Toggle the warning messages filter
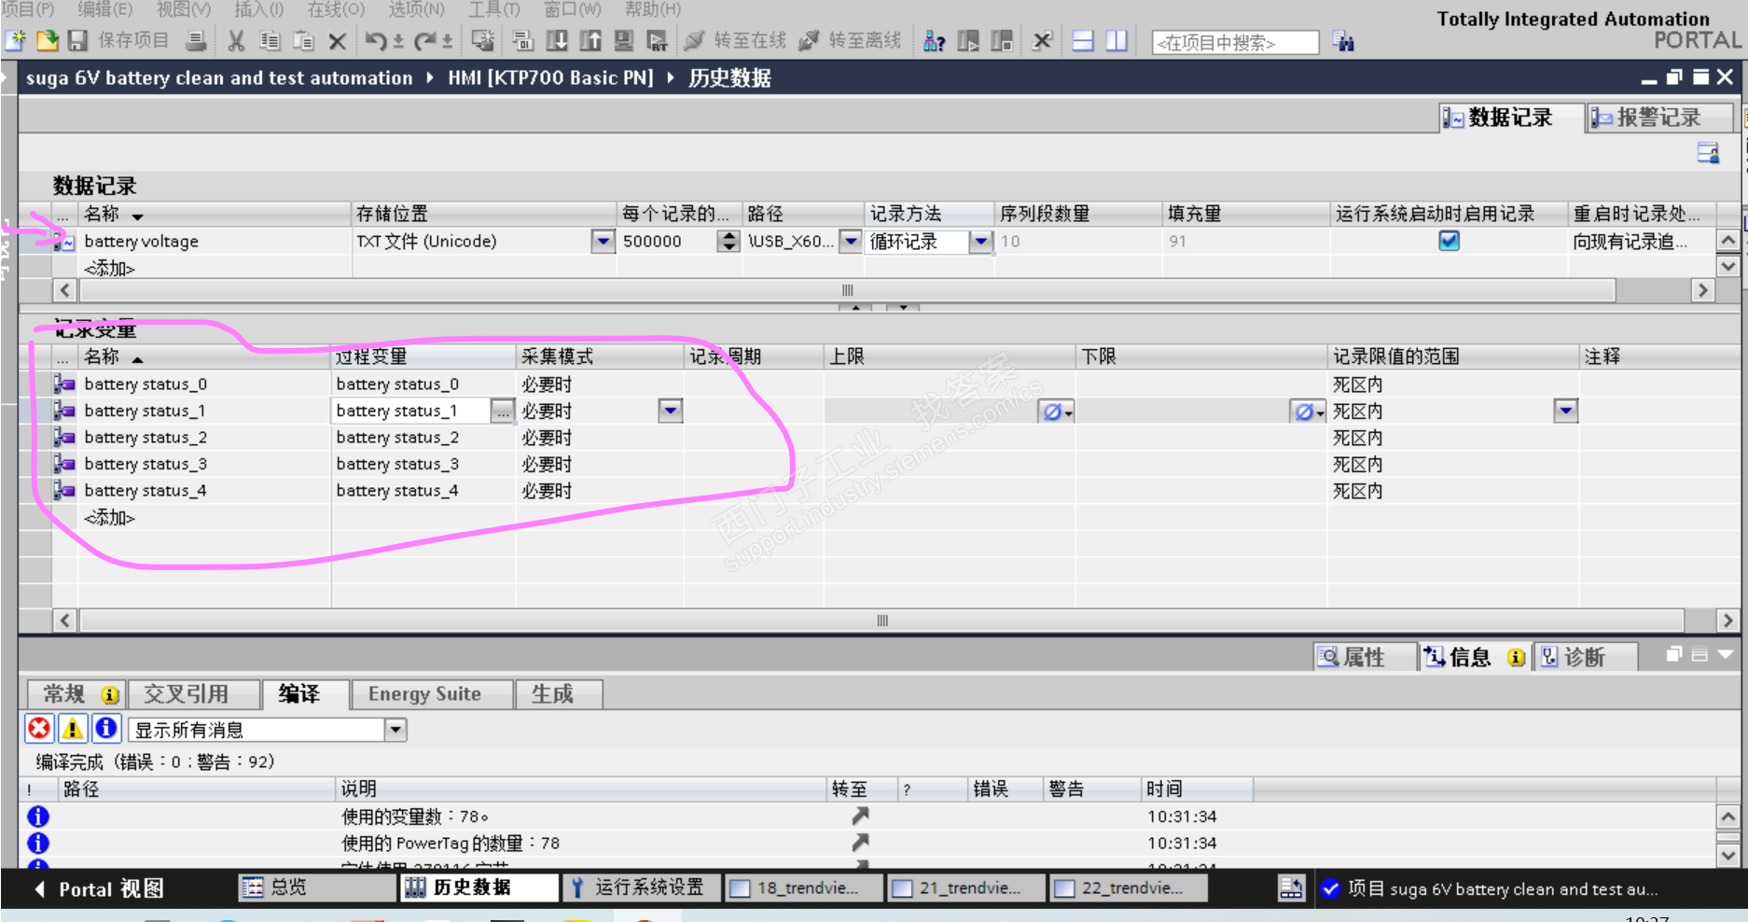Screen dimensions: 1748x922 pos(73,729)
